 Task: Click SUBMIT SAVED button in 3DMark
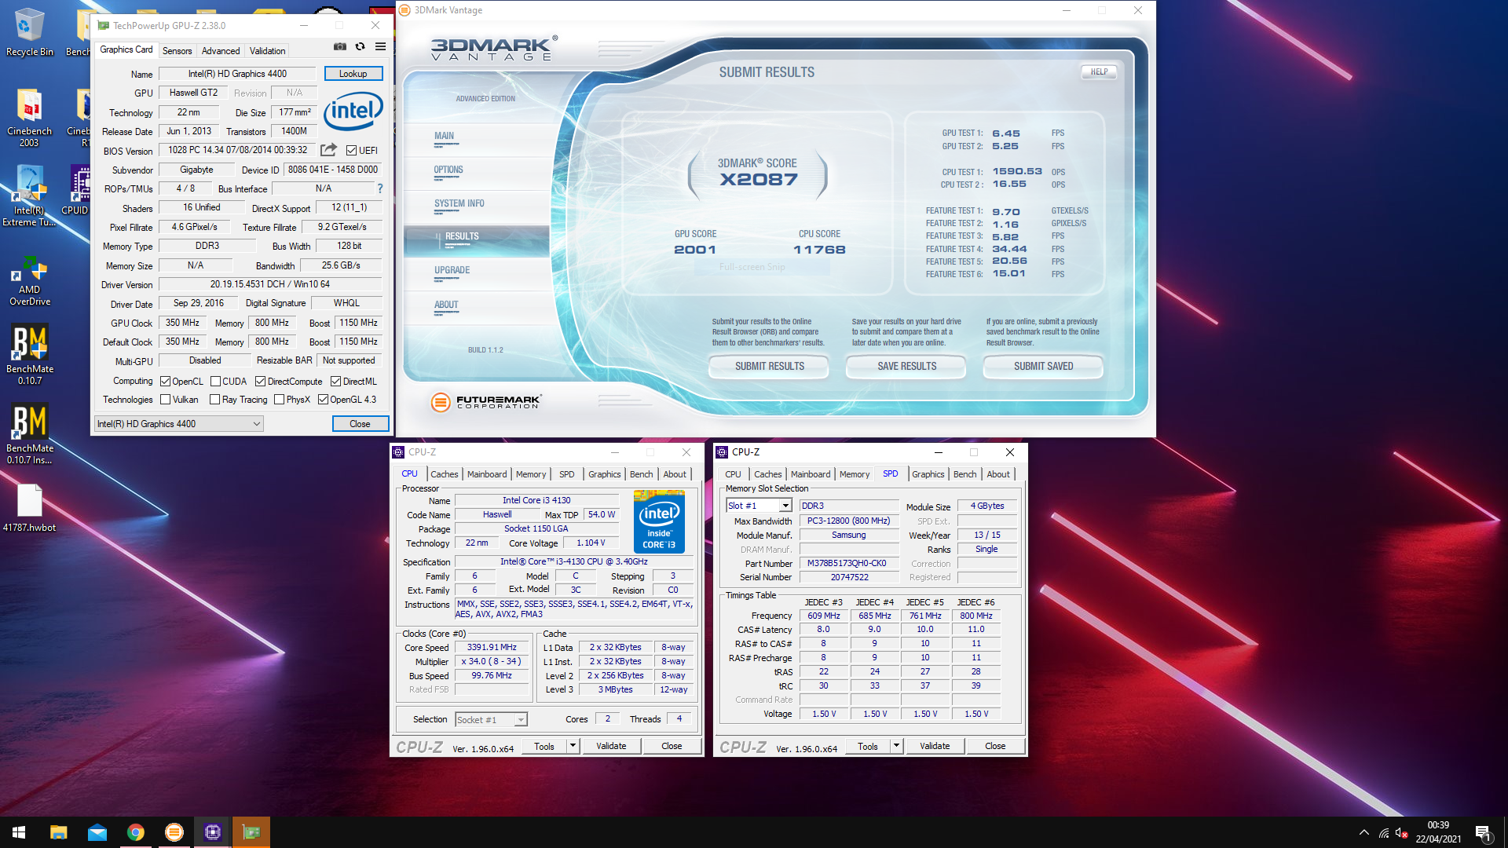(x=1043, y=367)
